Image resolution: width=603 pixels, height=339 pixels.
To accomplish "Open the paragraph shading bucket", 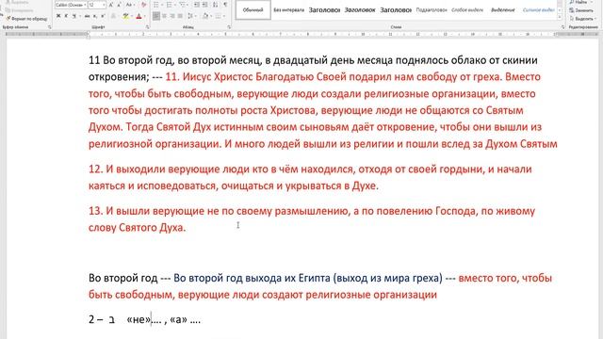I will coord(205,16).
